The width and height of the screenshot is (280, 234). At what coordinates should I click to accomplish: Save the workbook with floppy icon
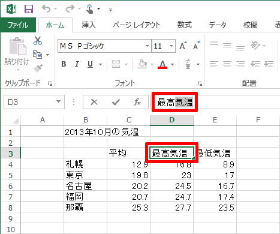pos(29,9)
